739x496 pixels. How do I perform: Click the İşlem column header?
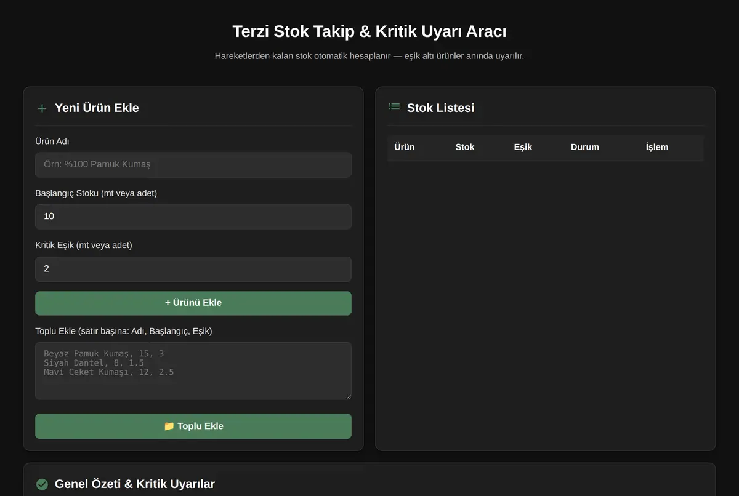point(657,147)
